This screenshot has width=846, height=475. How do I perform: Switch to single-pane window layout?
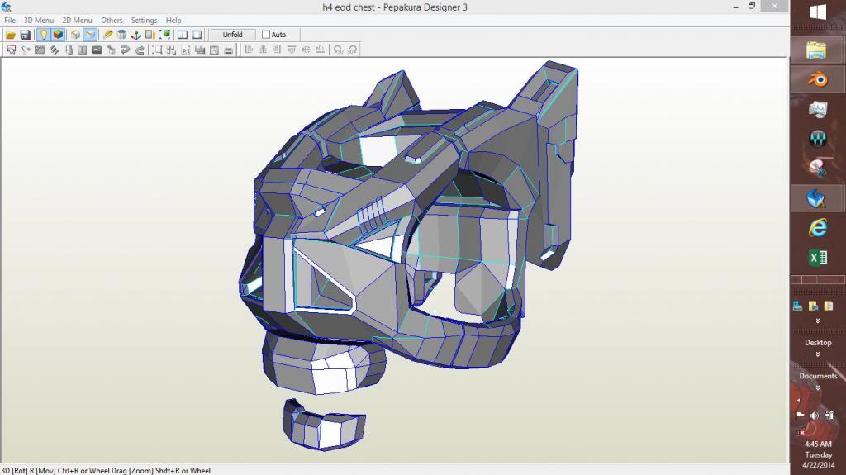click(197, 35)
